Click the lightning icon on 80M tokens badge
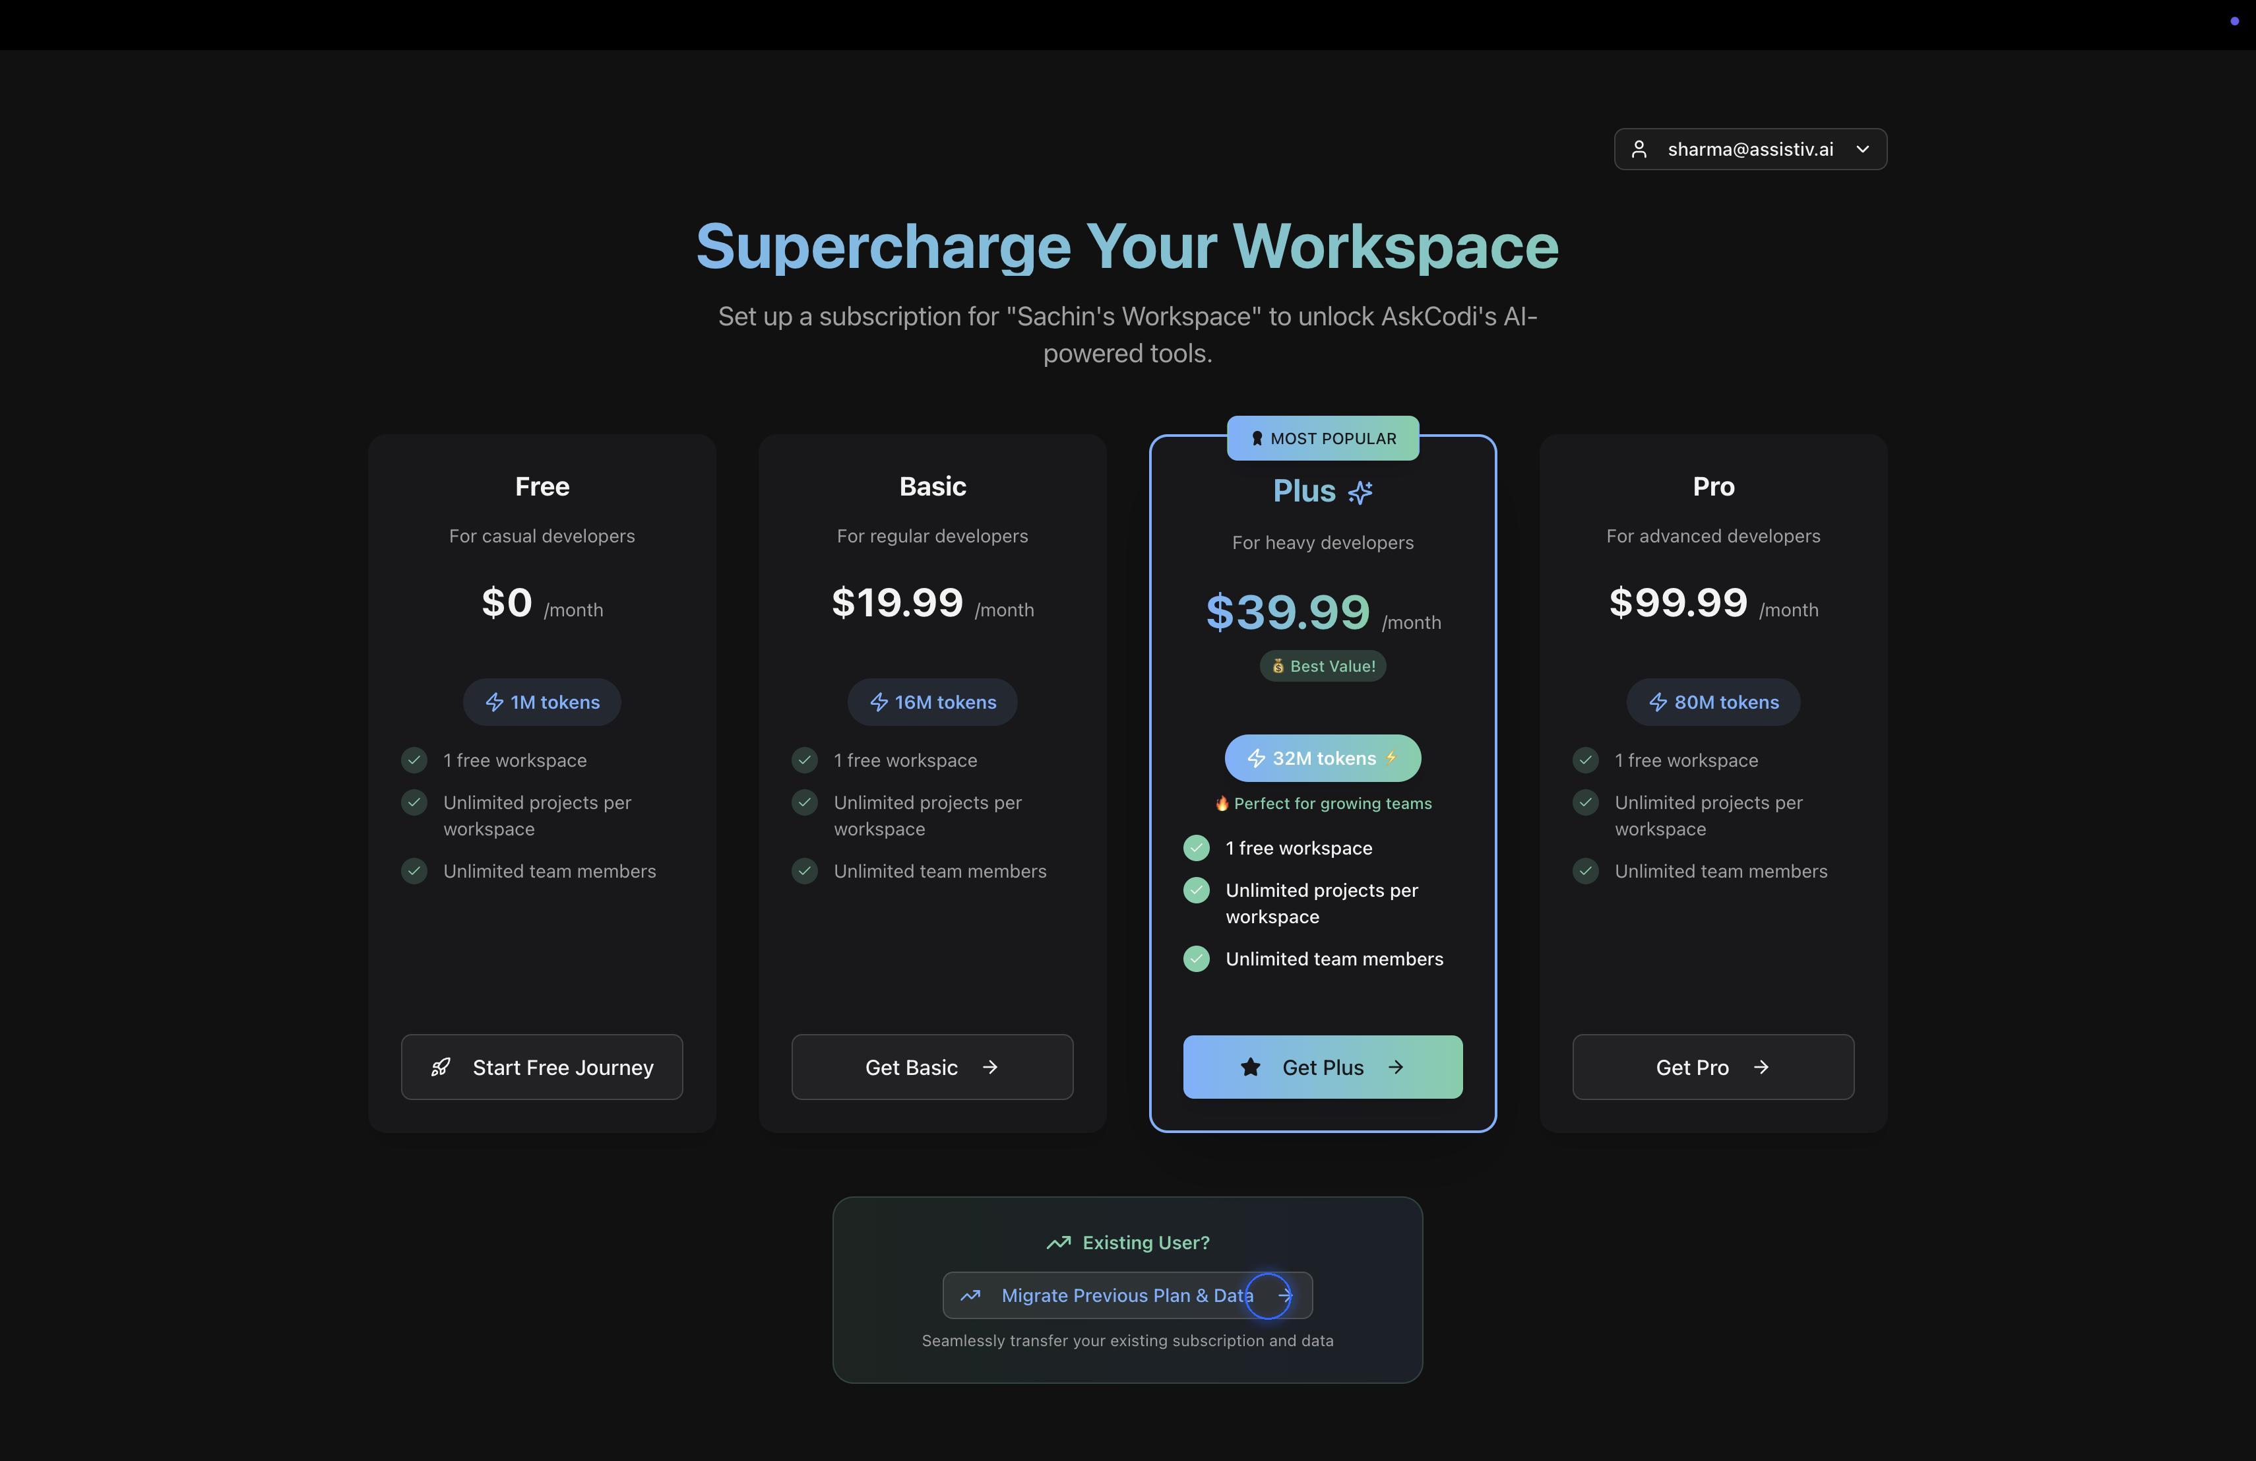 1658,703
